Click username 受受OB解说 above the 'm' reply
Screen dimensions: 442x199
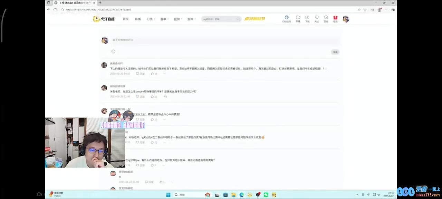click(126, 172)
